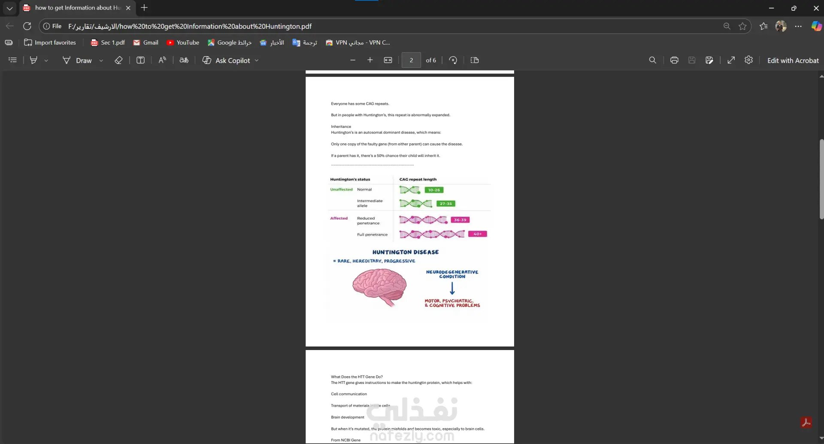Enter full screen mode

[x=731, y=60]
